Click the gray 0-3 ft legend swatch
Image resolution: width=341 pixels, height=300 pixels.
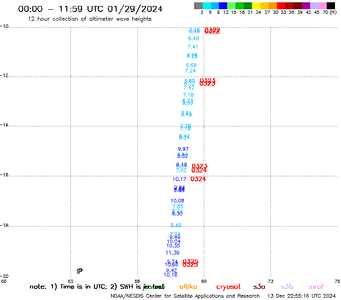(199, 6)
